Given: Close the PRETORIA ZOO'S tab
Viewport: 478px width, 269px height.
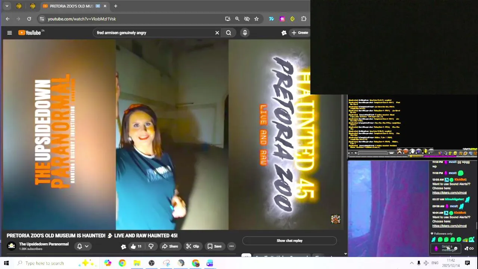Looking at the screenshot, I should (x=105, y=6).
